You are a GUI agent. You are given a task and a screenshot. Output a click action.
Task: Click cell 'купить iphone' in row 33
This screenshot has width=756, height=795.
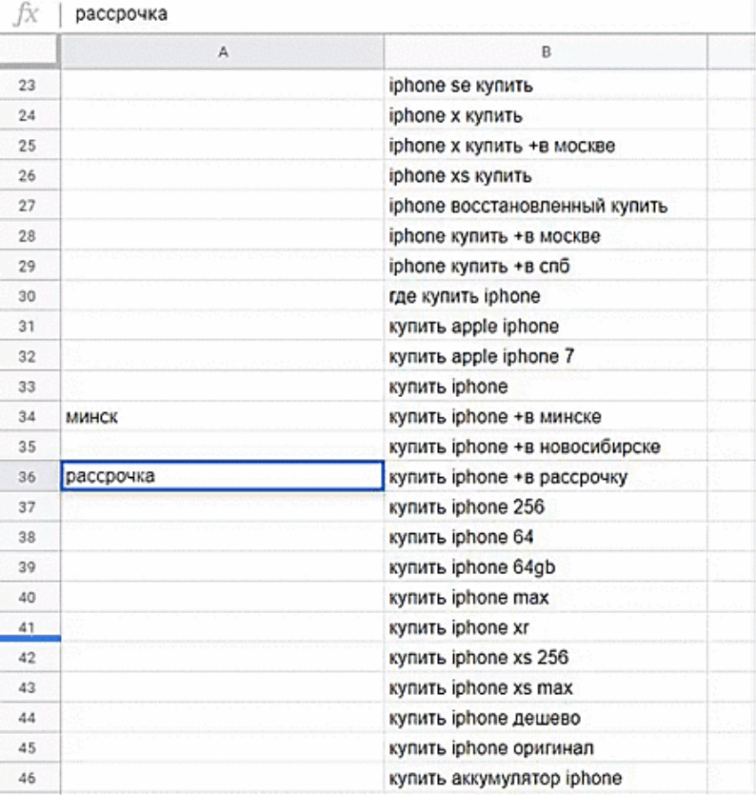tap(546, 387)
